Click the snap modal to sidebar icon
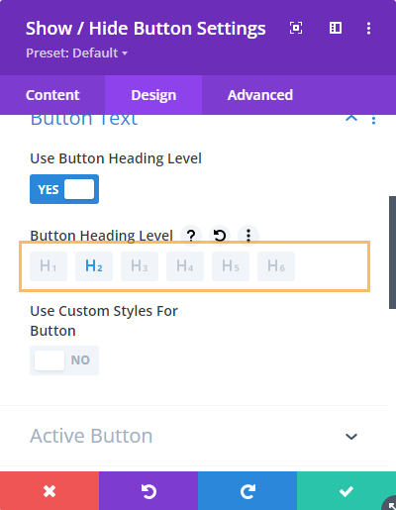This screenshot has height=510, width=396. 336,28
